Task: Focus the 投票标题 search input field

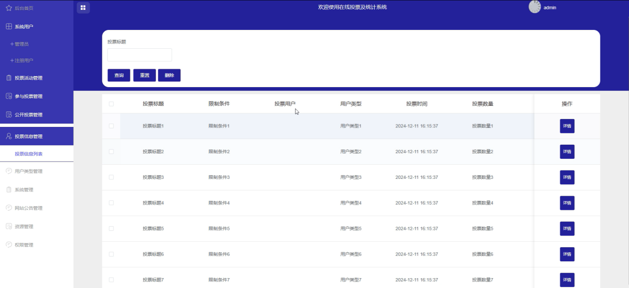Action: (140, 55)
